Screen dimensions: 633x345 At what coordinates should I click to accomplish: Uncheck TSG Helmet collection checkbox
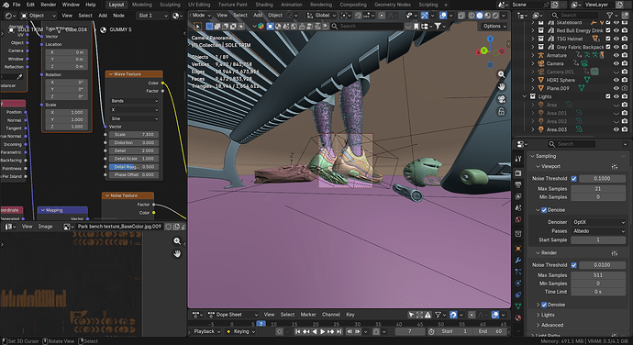(608, 39)
